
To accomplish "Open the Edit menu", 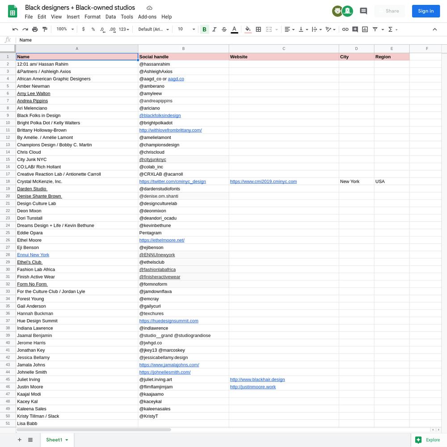I will [x=42, y=17].
